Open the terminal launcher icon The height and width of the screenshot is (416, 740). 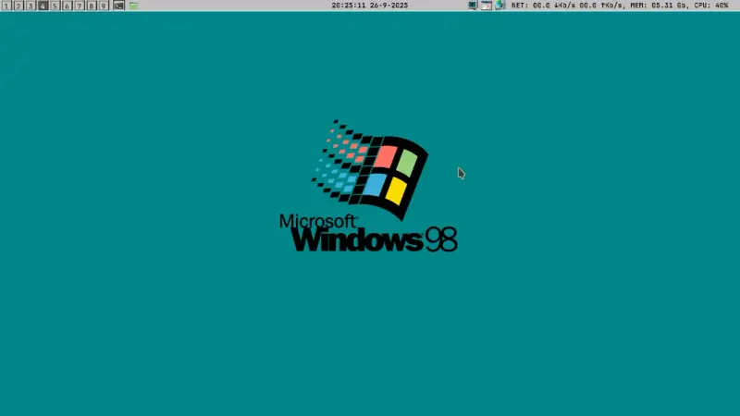click(x=118, y=6)
